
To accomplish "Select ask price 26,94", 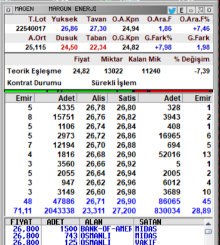I will pyautogui.click(x=126, y=173).
